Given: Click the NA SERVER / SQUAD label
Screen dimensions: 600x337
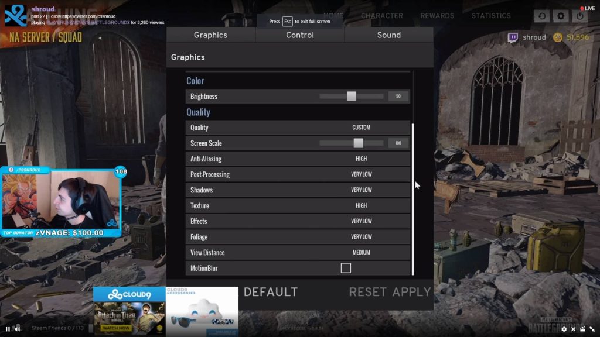Looking at the screenshot, I should [x=46, y=37].
